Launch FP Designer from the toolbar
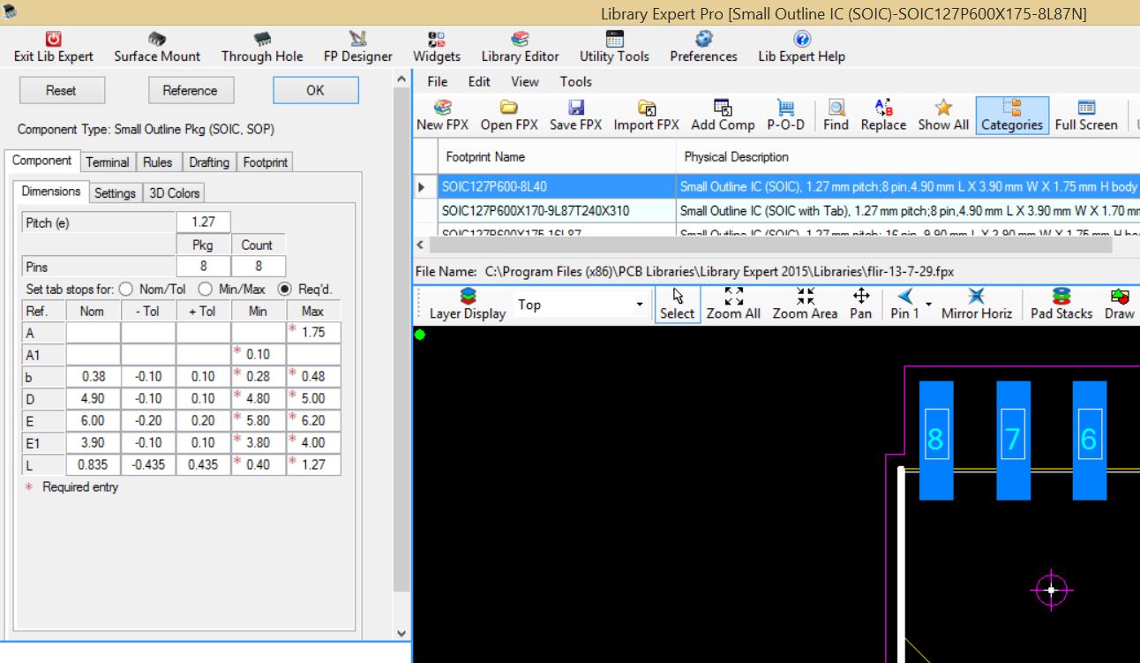 [357, 40]
